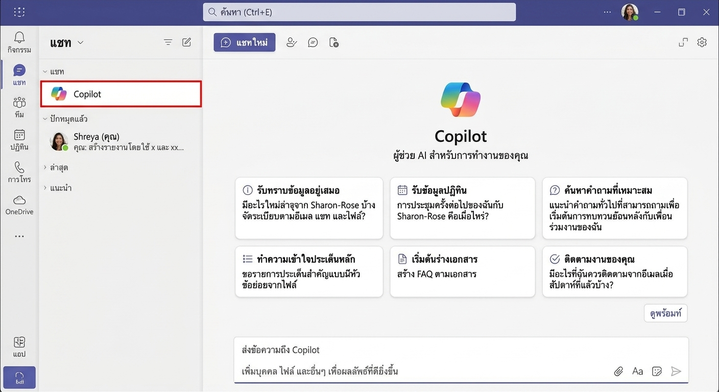The image size is (719, 392).
Task: Click the subtitle ผู้ช่วย AI สำหรับการทำงานของคุณ
Action: pyautogui.click(x=461, y=156)
